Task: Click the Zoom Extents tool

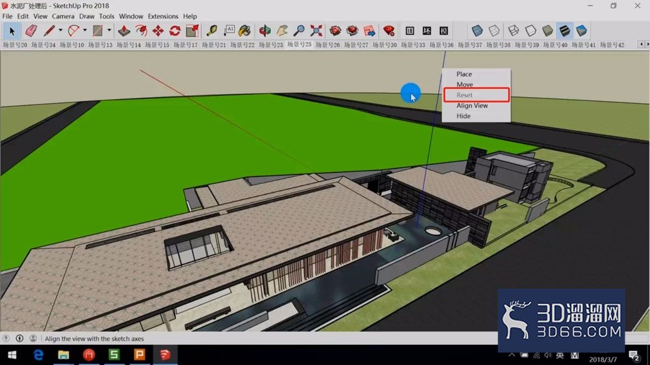Action: pos(316,31)
